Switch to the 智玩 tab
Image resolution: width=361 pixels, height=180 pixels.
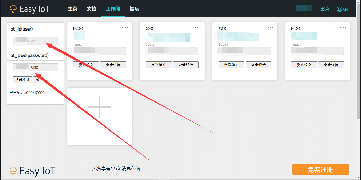point(134,9)
